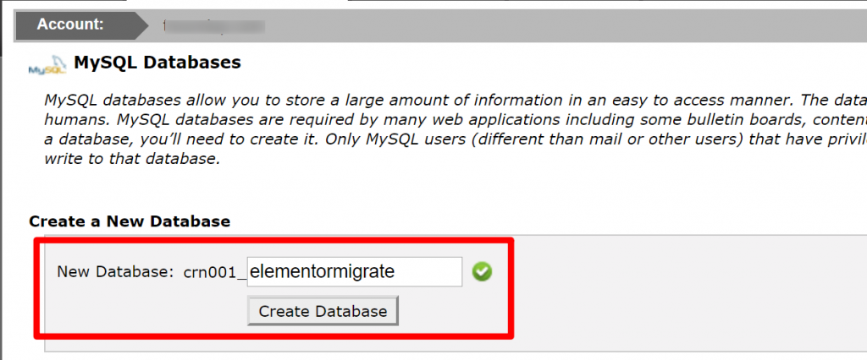Click the "New Database:" field label

(x=114, y=272)
